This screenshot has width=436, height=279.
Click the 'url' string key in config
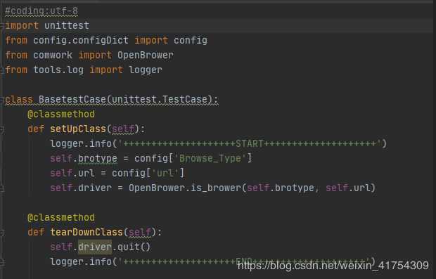tap(165, 174)
